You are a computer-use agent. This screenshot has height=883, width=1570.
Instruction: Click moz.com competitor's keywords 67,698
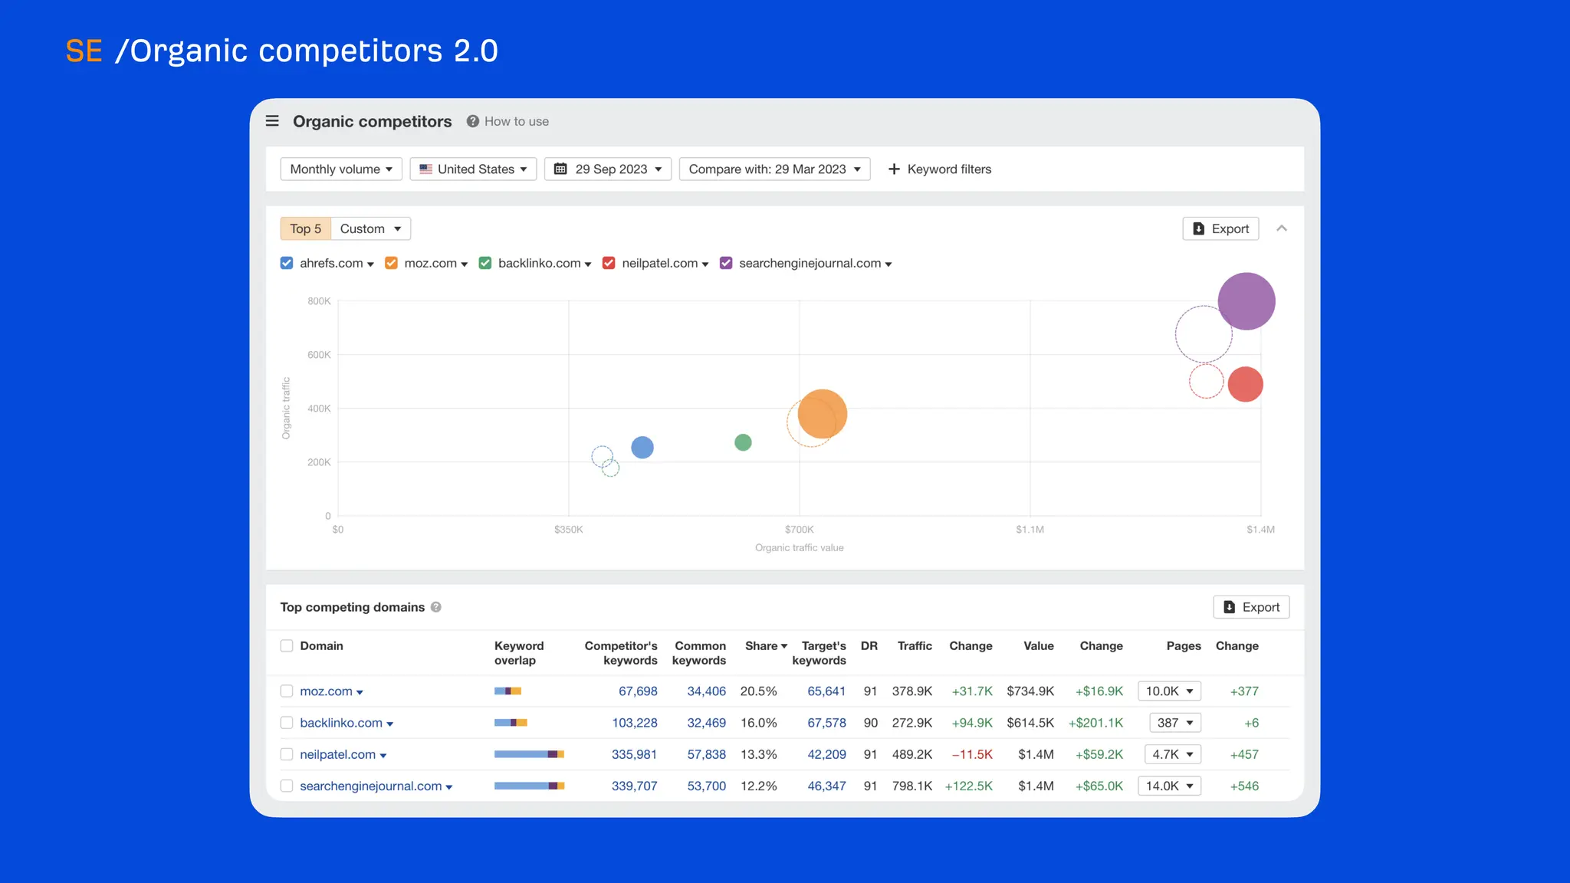click(638, 691)
